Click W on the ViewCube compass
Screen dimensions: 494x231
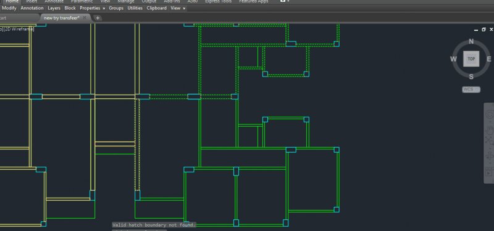coord(453,59)
